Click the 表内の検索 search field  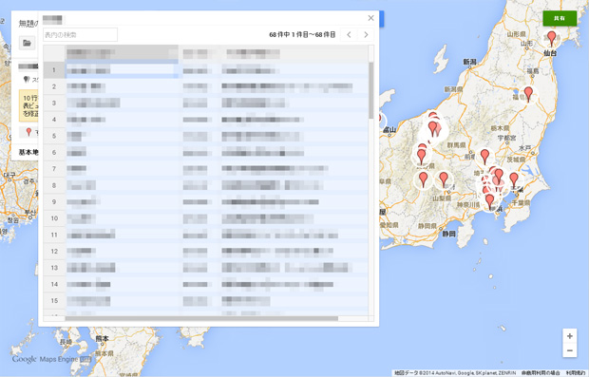(x=81, y=35)
